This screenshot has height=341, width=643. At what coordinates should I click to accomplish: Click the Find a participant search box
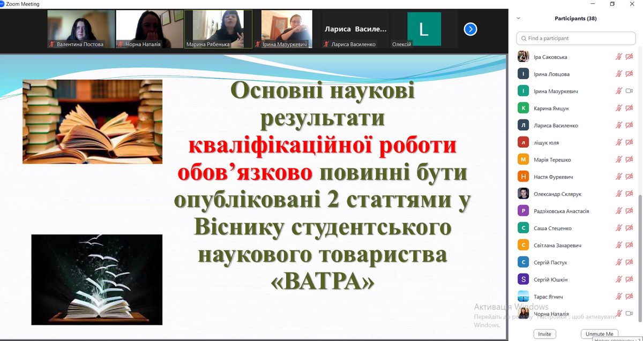pos(576,39)
